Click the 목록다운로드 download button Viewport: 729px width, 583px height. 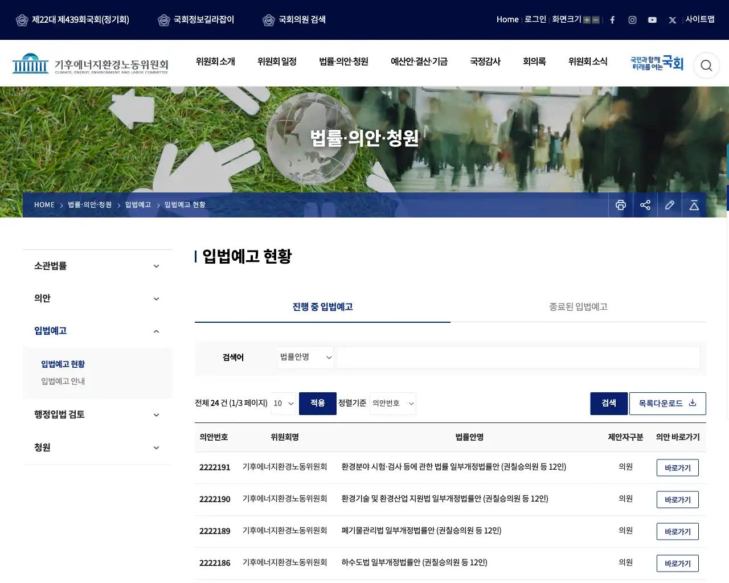(x=667, y=404)
